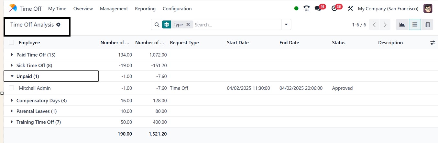This screenshot has width=438, height=143.
Task: Check the Mitchell Admin row checkbox
Action: (x=12, y=88)
